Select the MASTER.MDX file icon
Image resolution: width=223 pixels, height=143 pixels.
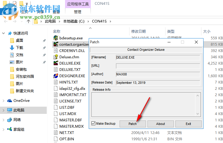click(x=56, y=126)
